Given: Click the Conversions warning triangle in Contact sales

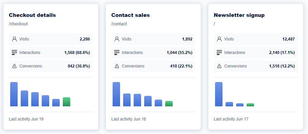Looking at the screenshot, I should (117, 66).
